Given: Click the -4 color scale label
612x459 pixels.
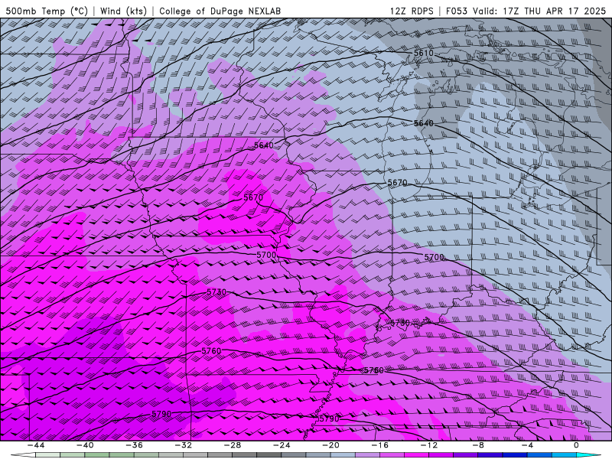Looking at the screenshot, I should (527, 445).
